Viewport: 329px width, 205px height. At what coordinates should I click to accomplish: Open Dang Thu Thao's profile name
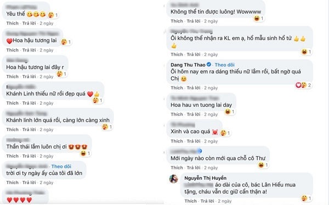(188, 65)
